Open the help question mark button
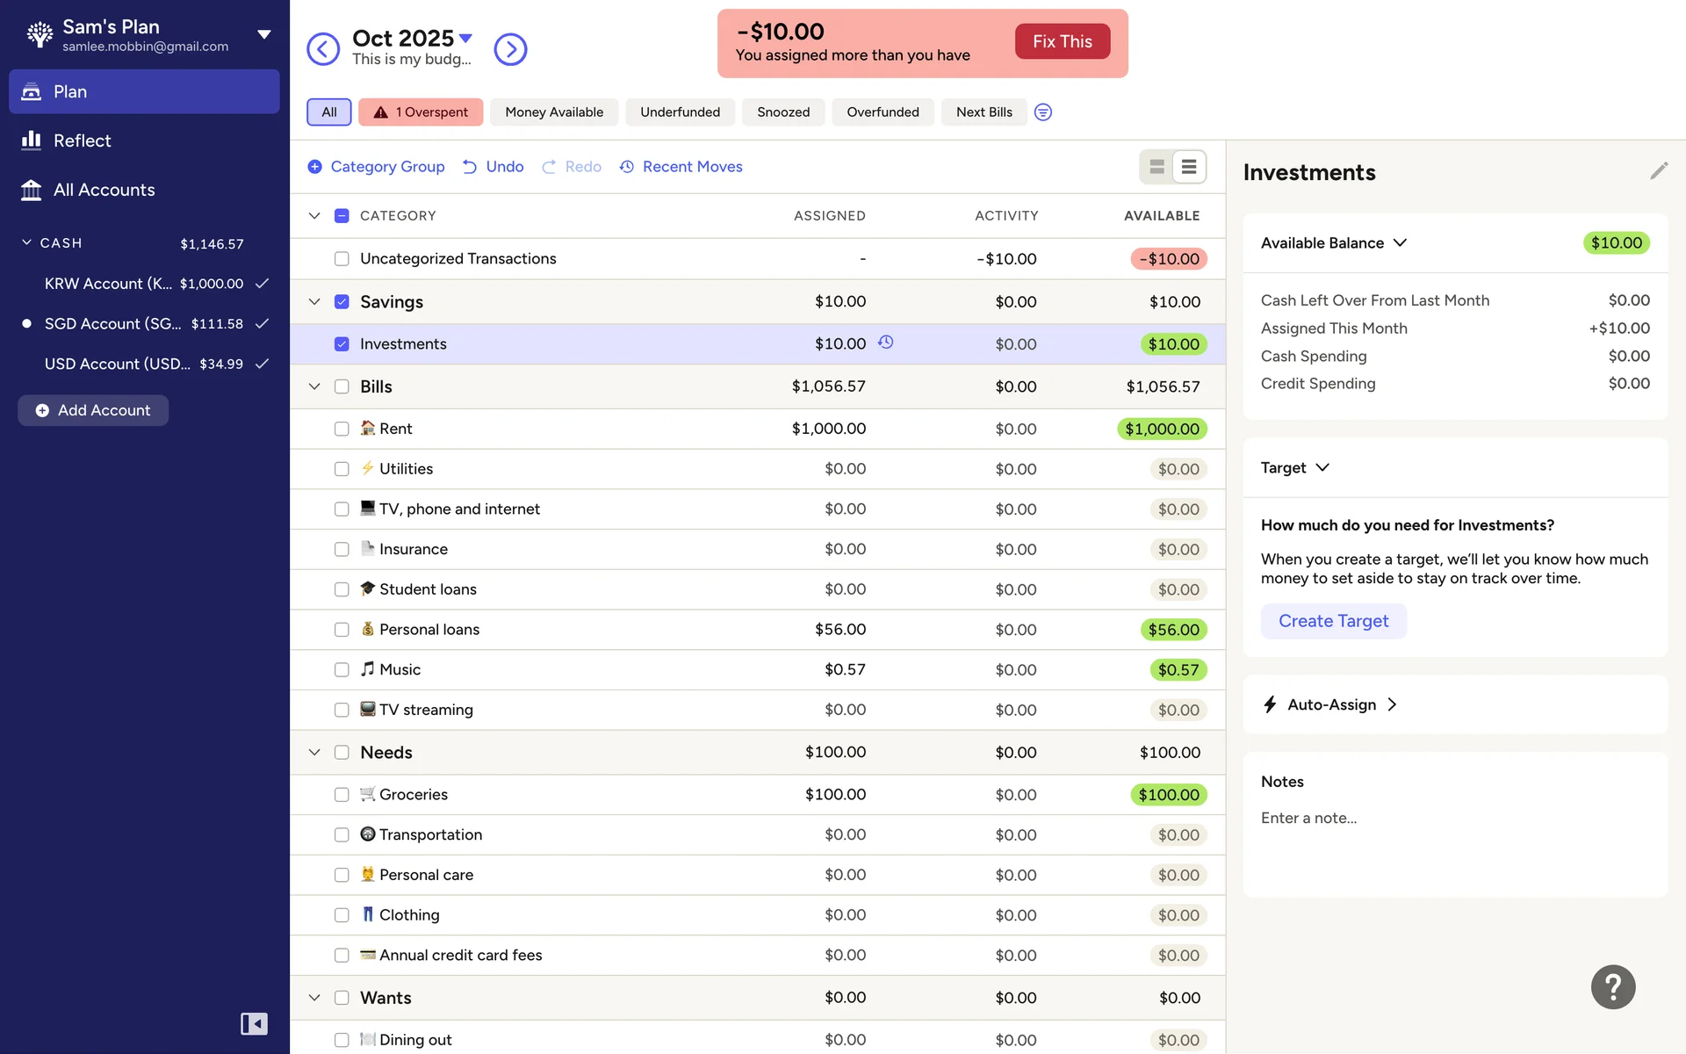 [1612, 987]
